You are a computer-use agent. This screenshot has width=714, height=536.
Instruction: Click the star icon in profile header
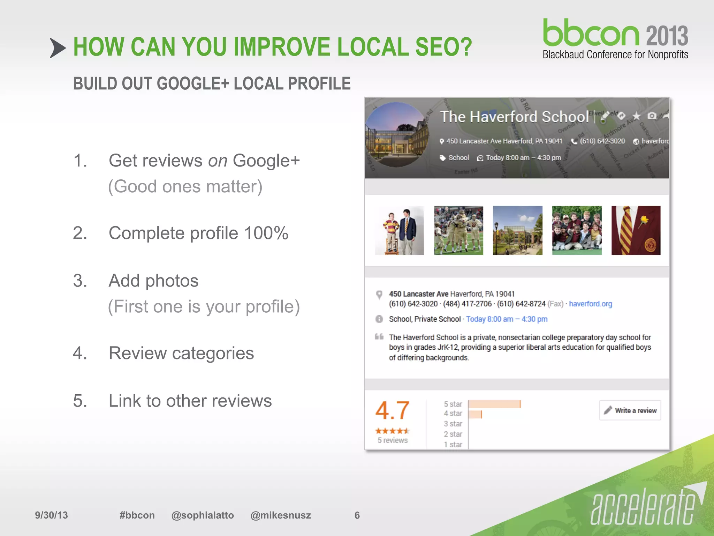pos(636,116)
